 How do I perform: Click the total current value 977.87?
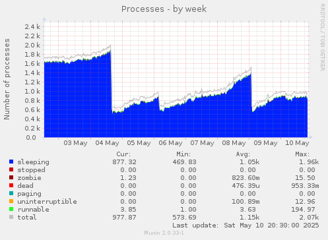coord(125,218)
